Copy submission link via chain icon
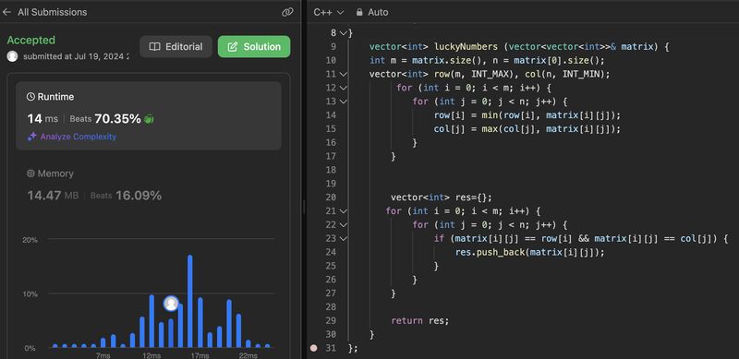 [x=287, y=12]
